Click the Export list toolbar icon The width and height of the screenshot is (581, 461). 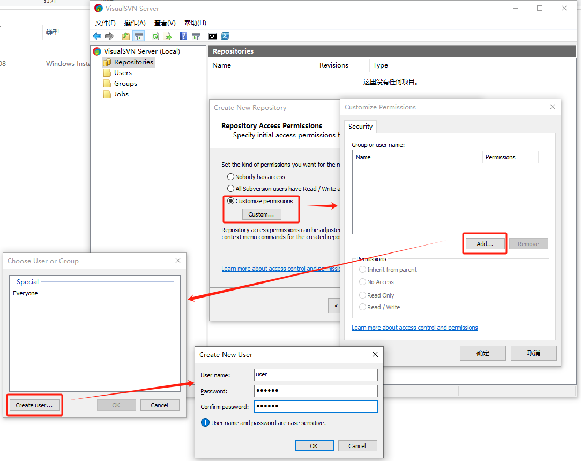pyautogui.click(x=167, y=36)
